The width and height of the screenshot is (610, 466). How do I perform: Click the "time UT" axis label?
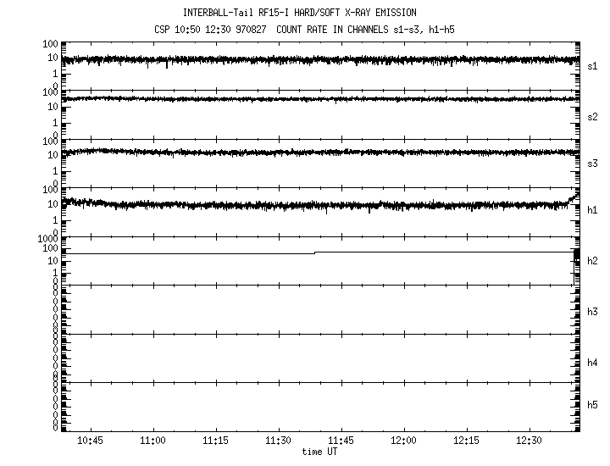(x=321, y=452)
